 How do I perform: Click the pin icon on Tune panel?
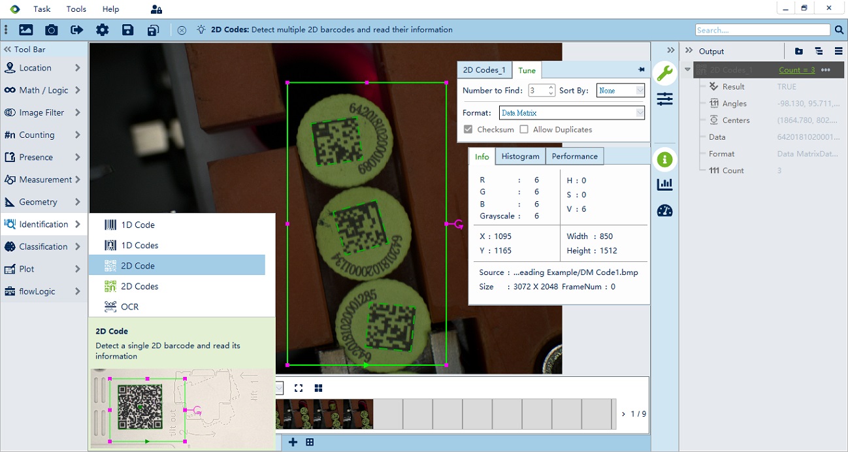(642, 70)
